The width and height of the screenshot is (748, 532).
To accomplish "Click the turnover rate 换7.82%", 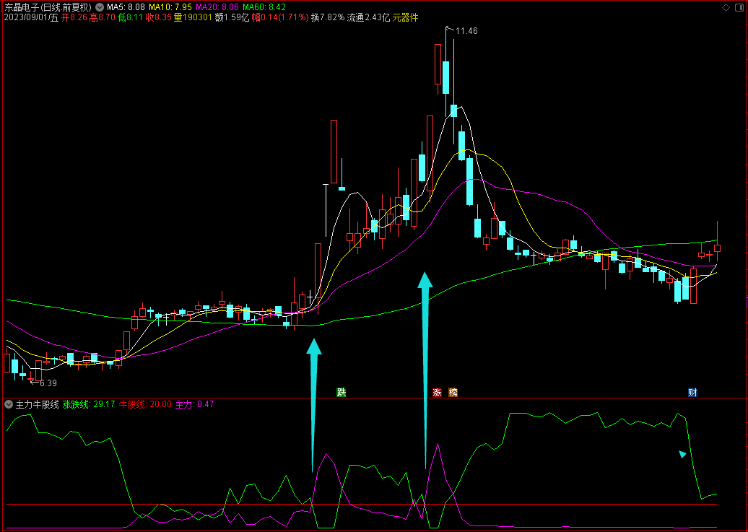I will (x=328, y=17).
